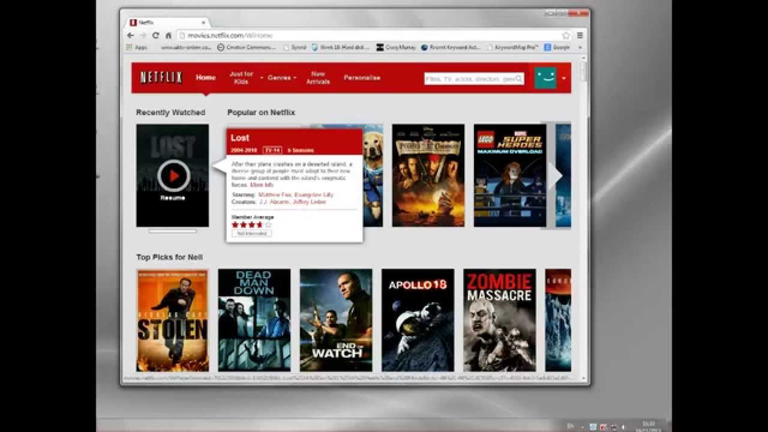
Task: Open the More Info link for Lost
Action: point(262,185)
